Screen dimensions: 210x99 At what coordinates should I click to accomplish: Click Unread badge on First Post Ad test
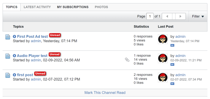[55, 35]
